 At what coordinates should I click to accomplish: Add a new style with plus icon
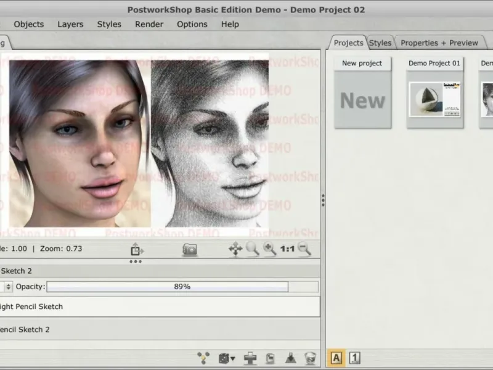click(250, 358)
